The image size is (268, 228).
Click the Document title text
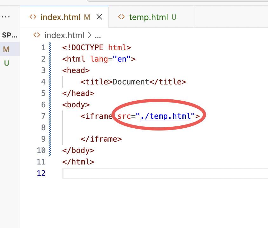coord(131,82)
